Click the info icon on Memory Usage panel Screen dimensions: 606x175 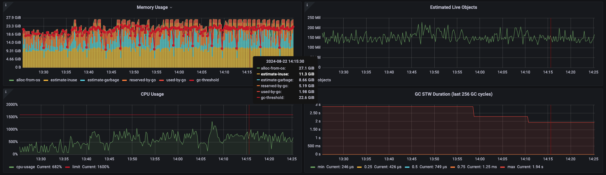pos(6,5)
